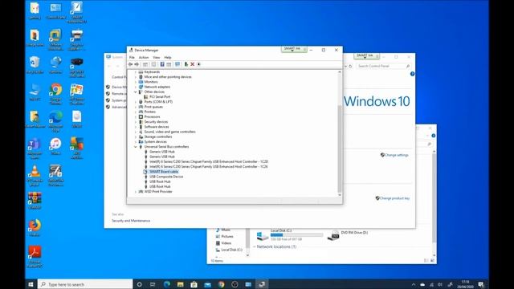514x289 pixels.
Task: Expand Ports (COM & LPT)
Action: pyautogui.click(x=136, y=102)
